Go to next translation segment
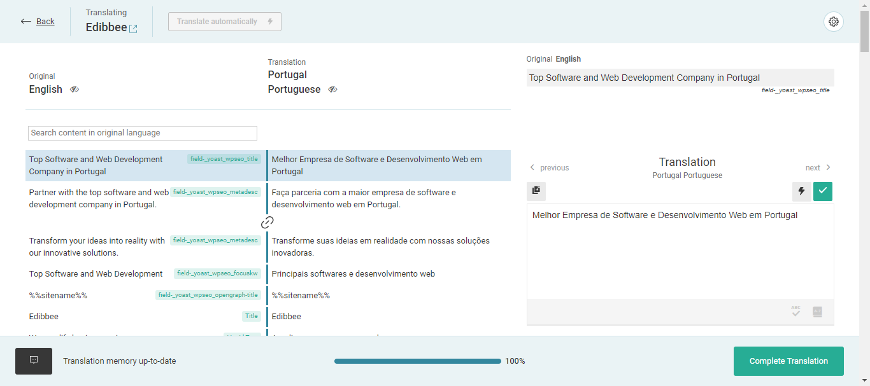 818,168
